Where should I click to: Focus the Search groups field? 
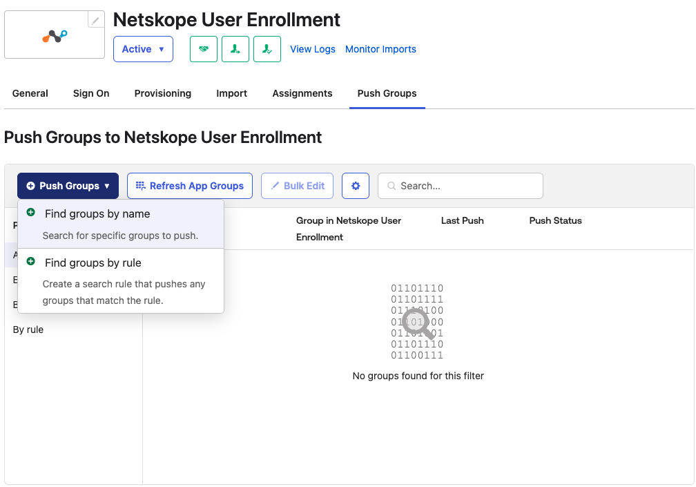point(461,186)
